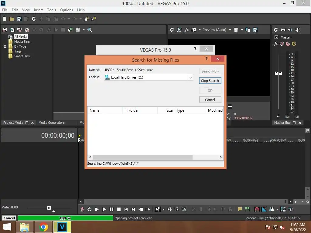Open Project Media views icon
Screen dimensions: 311x233
(x=78, y=30)
